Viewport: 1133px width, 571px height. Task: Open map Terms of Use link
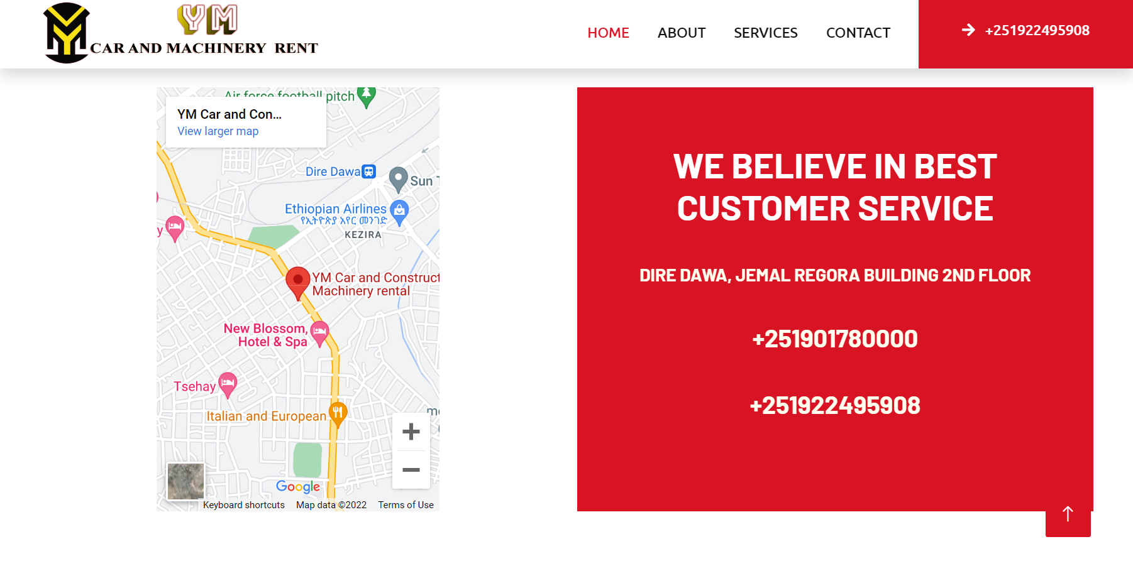coord(406,505)
